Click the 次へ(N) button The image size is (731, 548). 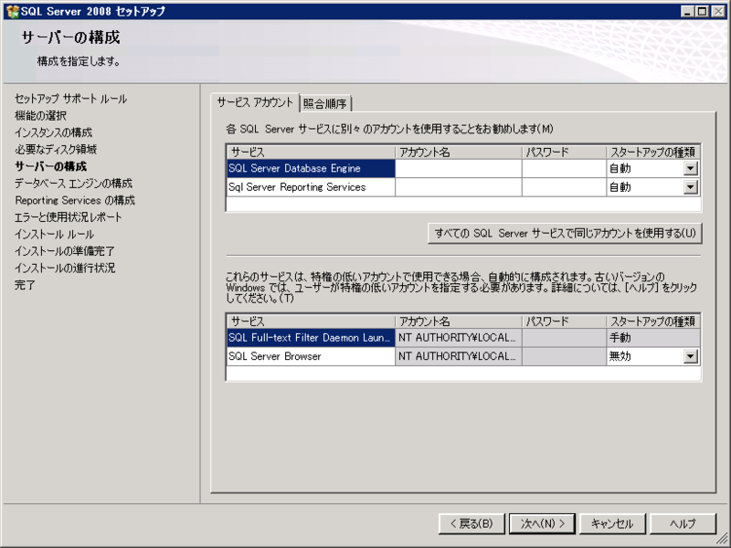pos(544,523)
